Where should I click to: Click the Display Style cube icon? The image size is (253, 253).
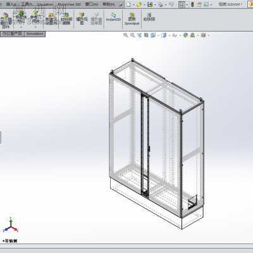(x=164, y=35)
